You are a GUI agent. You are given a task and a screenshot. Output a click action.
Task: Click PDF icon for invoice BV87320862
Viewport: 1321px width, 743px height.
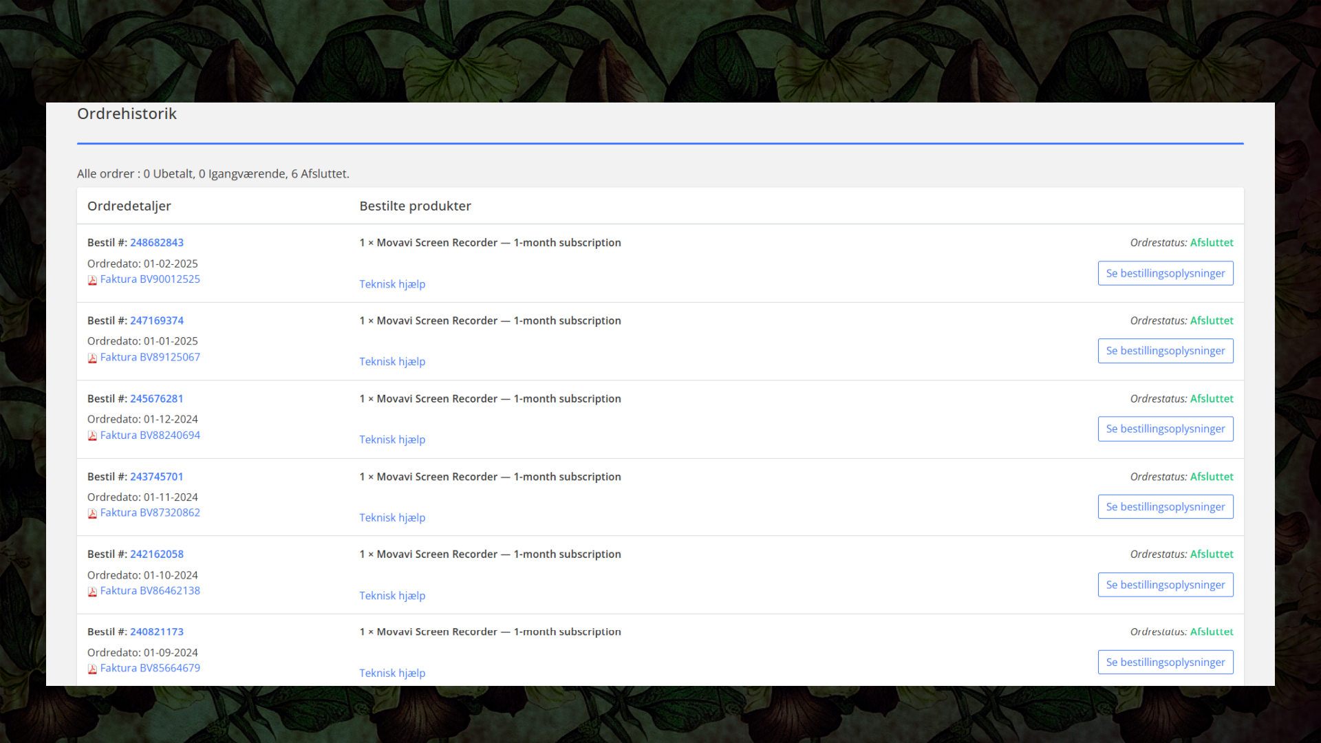92,513
